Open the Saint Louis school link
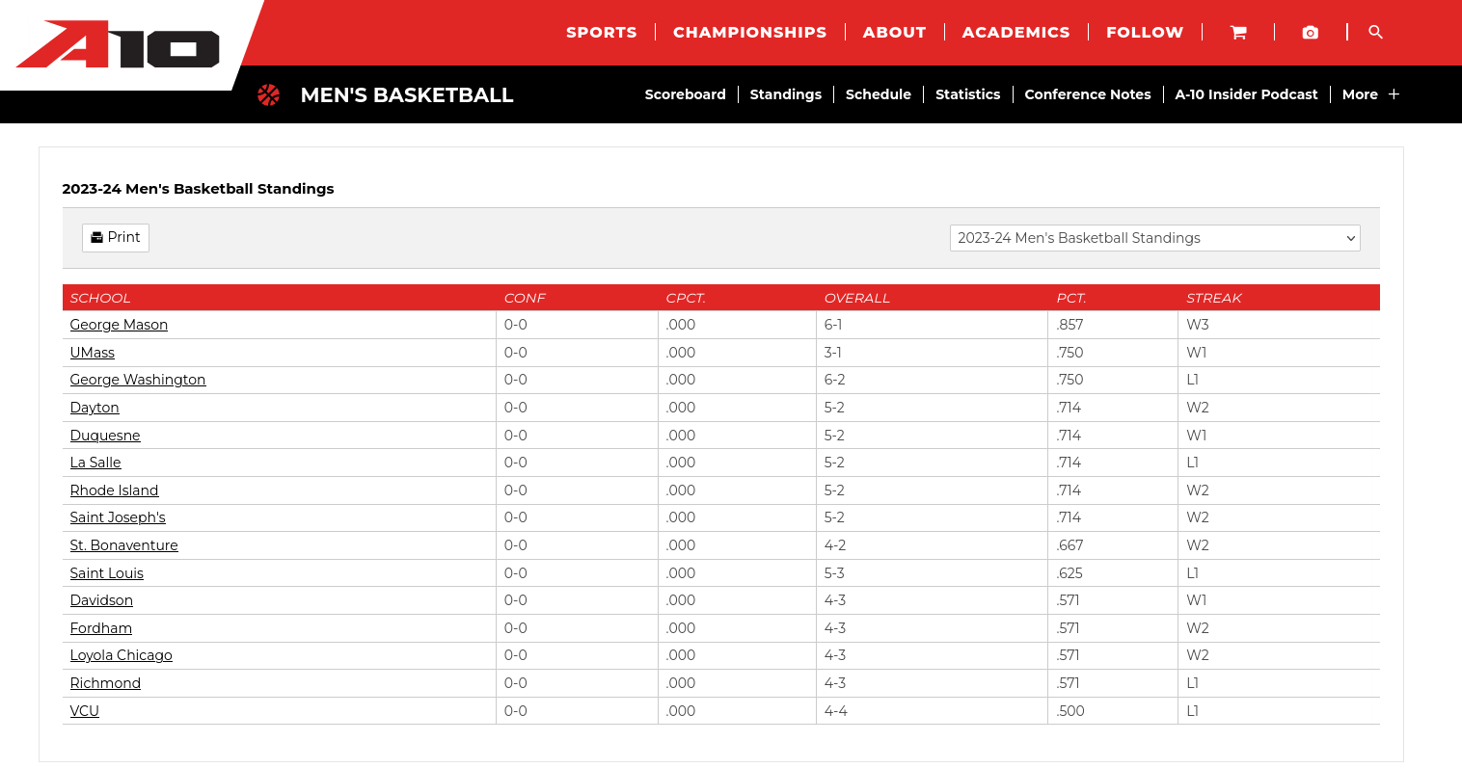 click(x=107, y=573)
